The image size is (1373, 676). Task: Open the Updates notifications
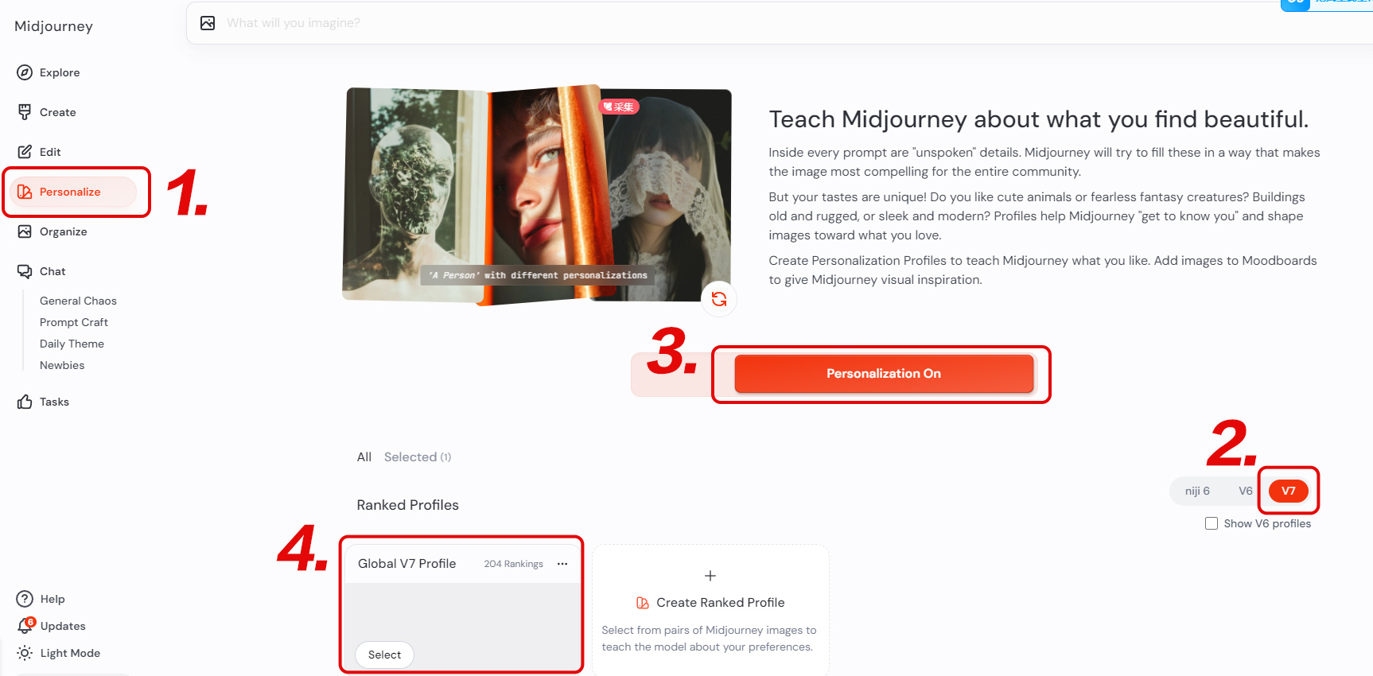coord(63,626)
